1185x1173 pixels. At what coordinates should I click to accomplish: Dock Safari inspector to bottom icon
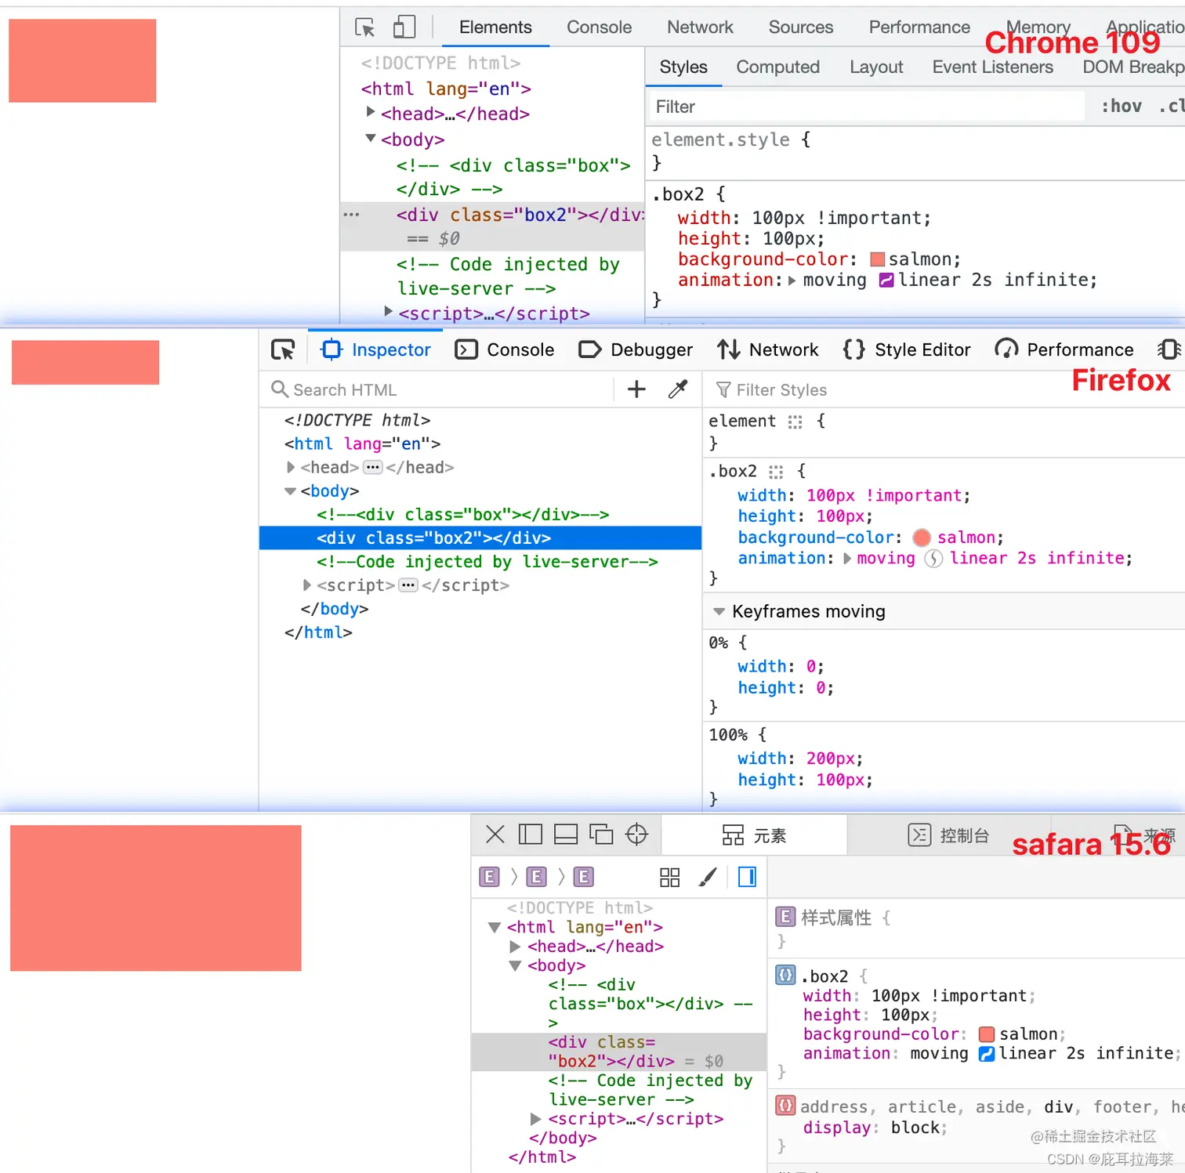coord(566,834)
